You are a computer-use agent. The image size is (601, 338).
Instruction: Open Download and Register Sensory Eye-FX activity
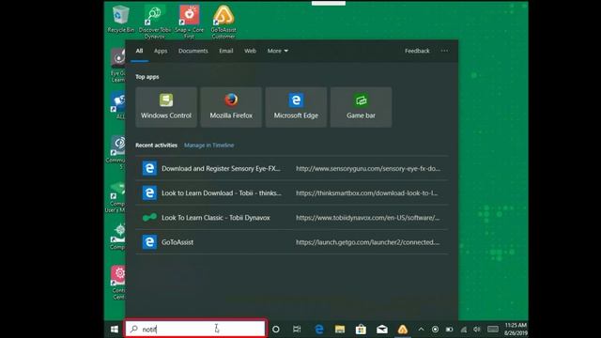click(x=291, y=168)
